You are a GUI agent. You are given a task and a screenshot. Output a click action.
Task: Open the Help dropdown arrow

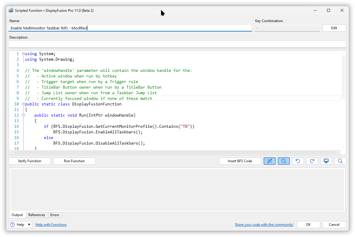29,225
